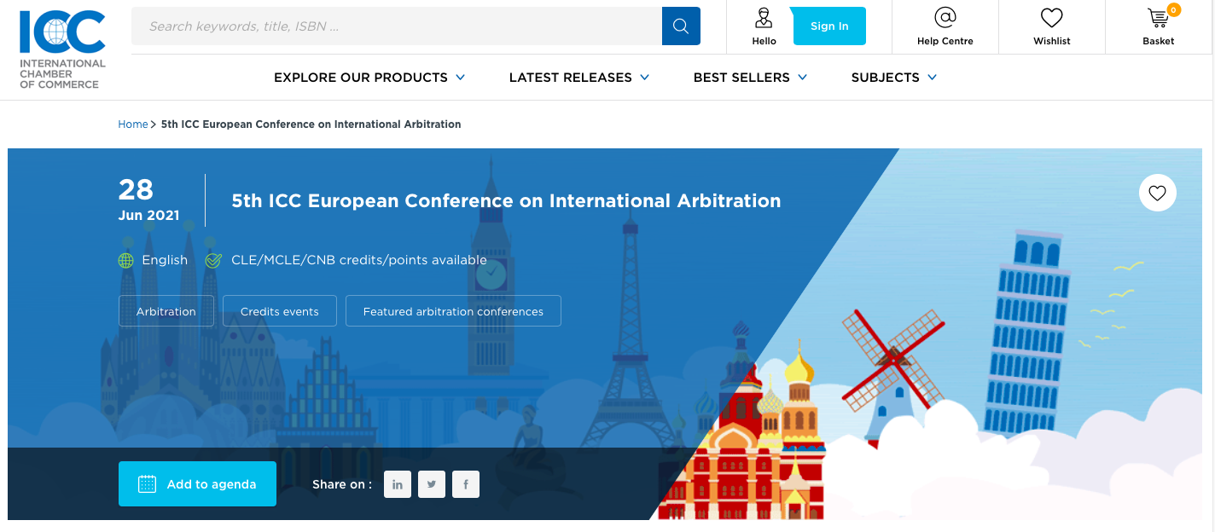Select the Credits events tag

[x=280, y=311]
